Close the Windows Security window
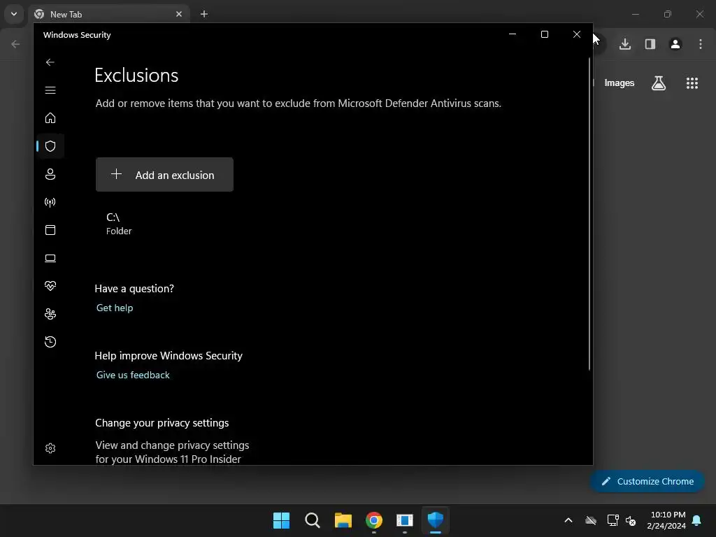 (x=577, y=34)
